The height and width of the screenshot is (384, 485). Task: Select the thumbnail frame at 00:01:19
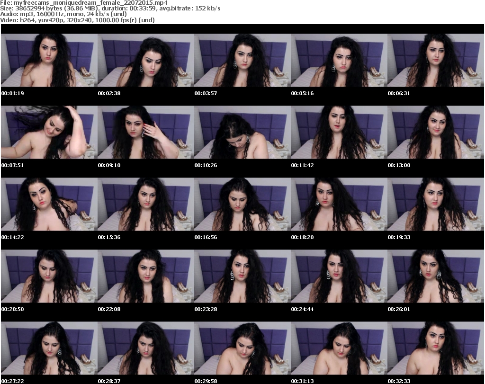(x=49, y=60)
